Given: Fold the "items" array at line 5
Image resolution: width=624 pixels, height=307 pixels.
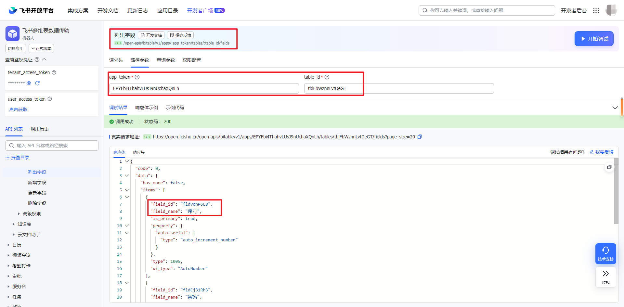Looking at the screenshot, I should coord(127,190).
